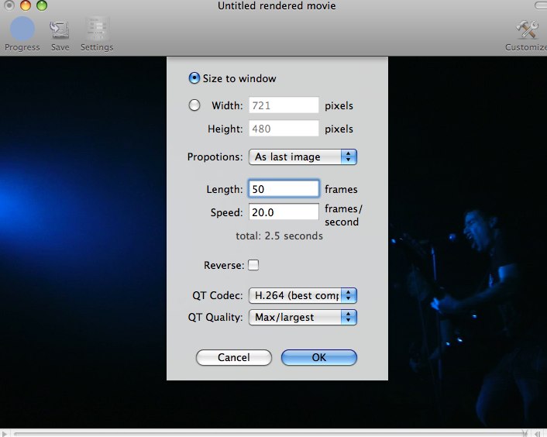Click the Progress icon in the toolbar
Screen dimensions: 547x437
22,29
